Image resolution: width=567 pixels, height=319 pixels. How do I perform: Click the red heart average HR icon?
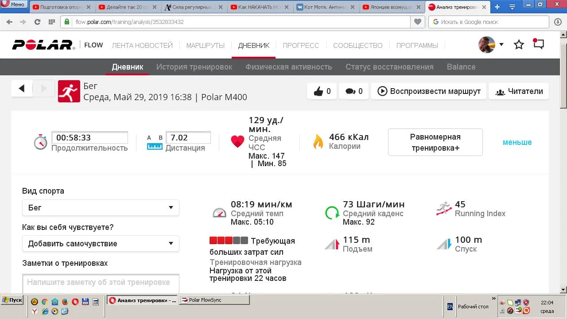point(237,141)
